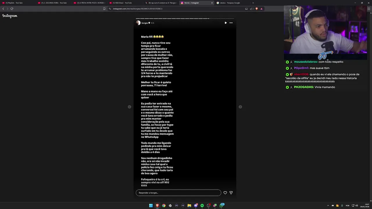The image size is (372, 209).
Task: Advance to next story with right arrow
Action: [240, 107]
